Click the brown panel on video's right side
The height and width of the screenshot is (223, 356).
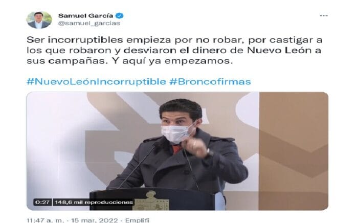[x=294, y=151]
